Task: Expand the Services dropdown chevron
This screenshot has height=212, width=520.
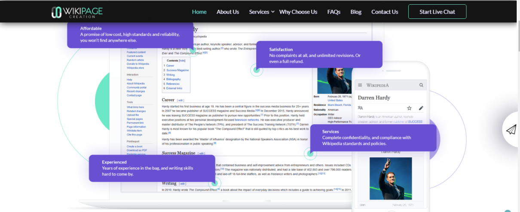Action: 273,12
